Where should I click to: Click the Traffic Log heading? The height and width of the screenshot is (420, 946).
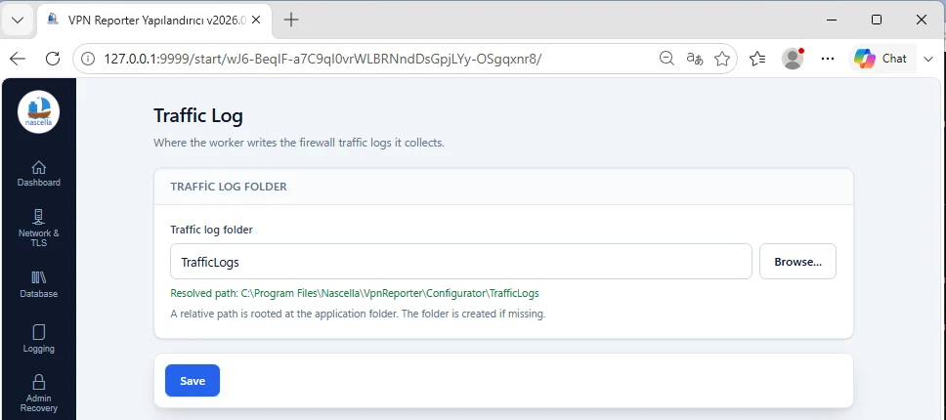tap(197, 115)
